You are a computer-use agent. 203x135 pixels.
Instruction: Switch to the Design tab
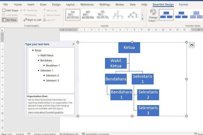(56, 5)
